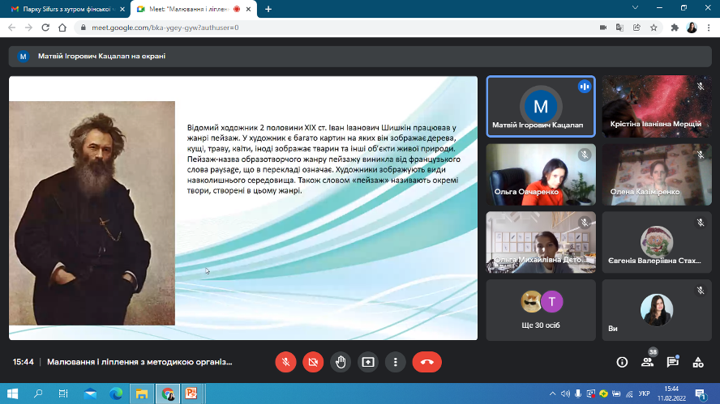Image resolution: width=720 pixels, height=404 pixels.
Task: Open Windows notification center
Action: pyautogui.click(x=701, y=394)
